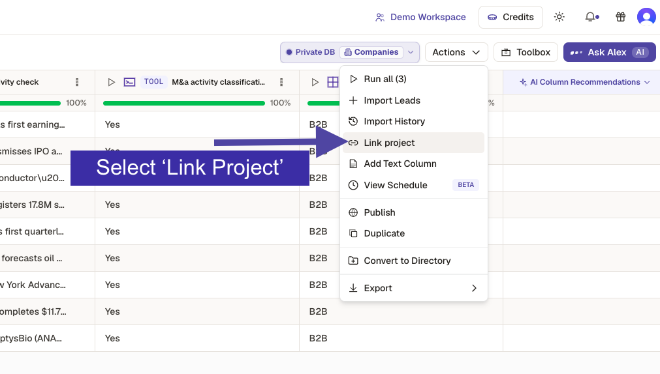Open Demo Workspace link

click(x=420, y=17)
